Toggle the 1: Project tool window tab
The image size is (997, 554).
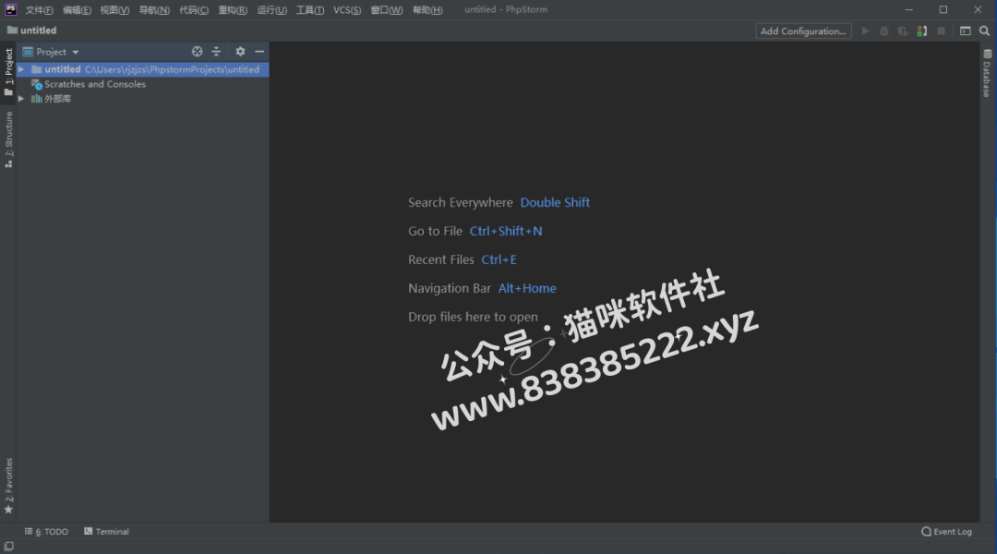tap(8, 72)
